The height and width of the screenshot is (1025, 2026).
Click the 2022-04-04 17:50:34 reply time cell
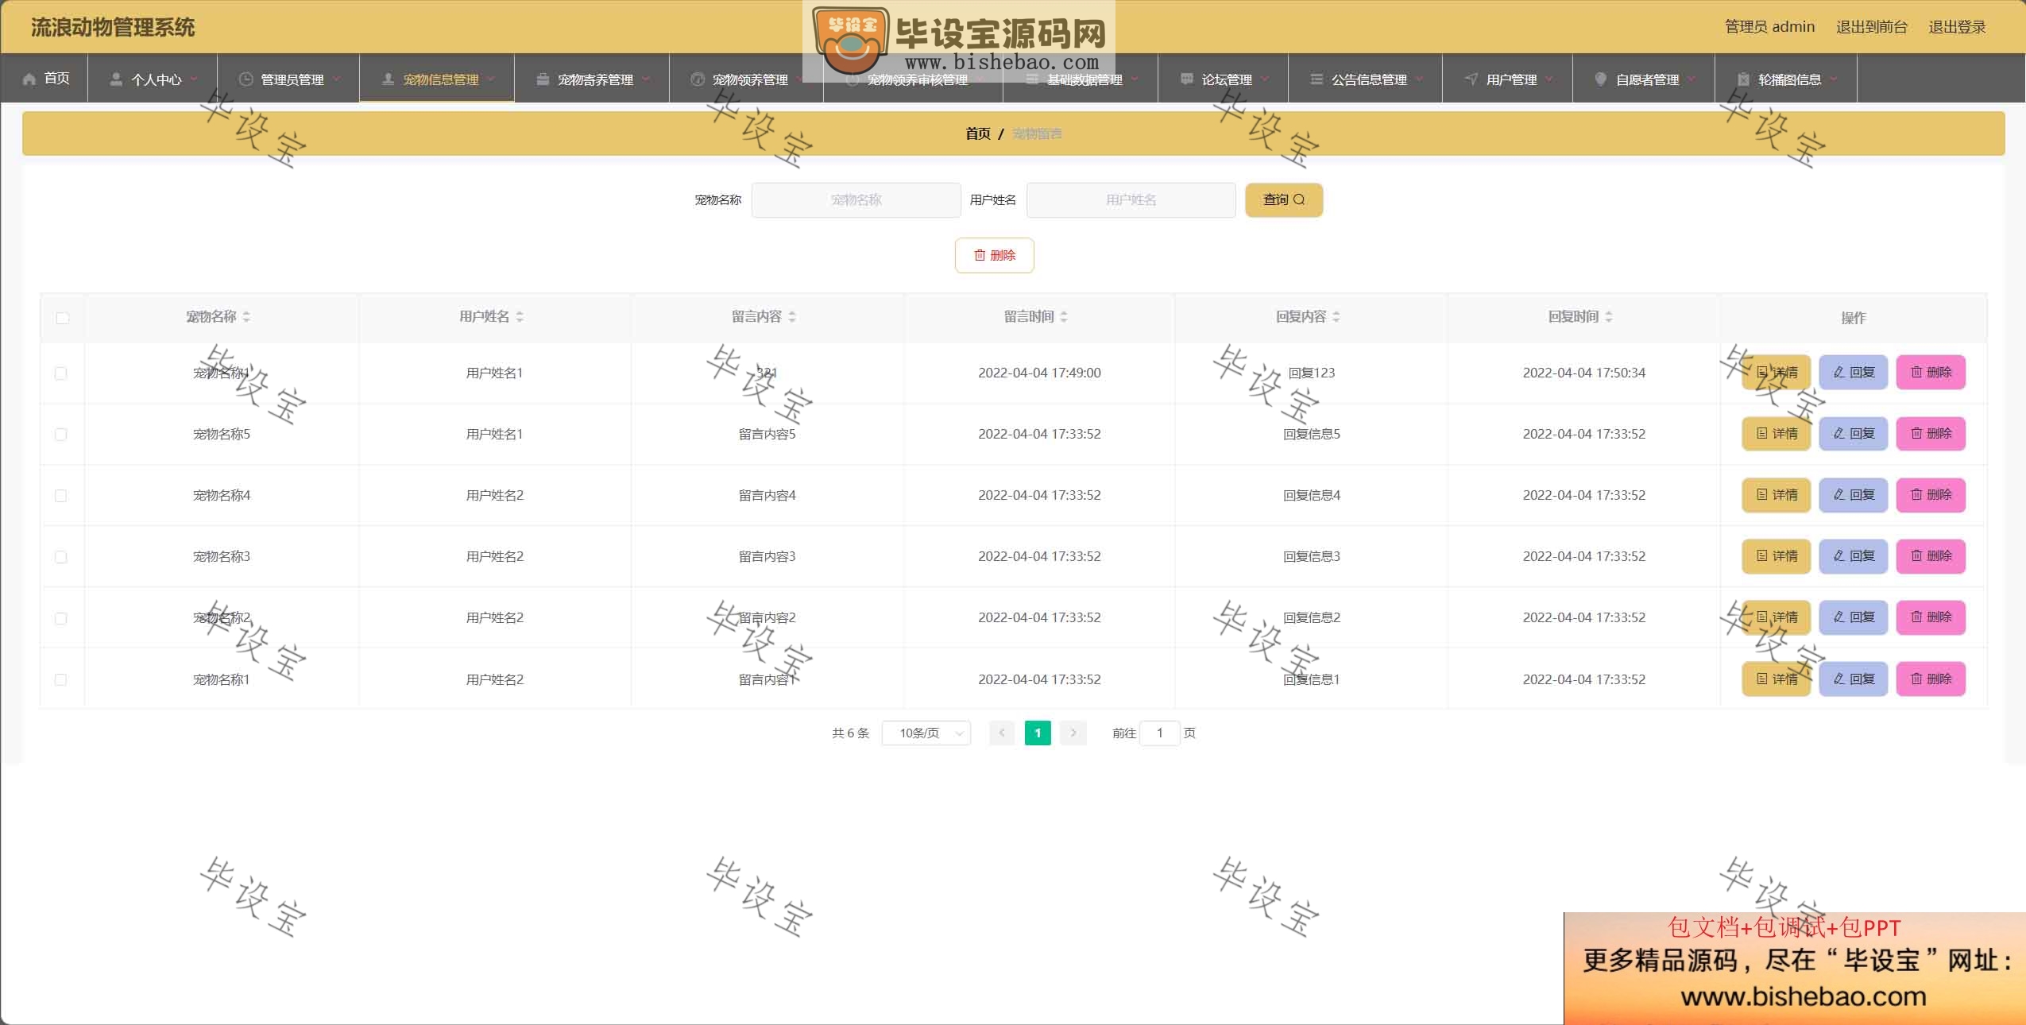coord(1583,373)
